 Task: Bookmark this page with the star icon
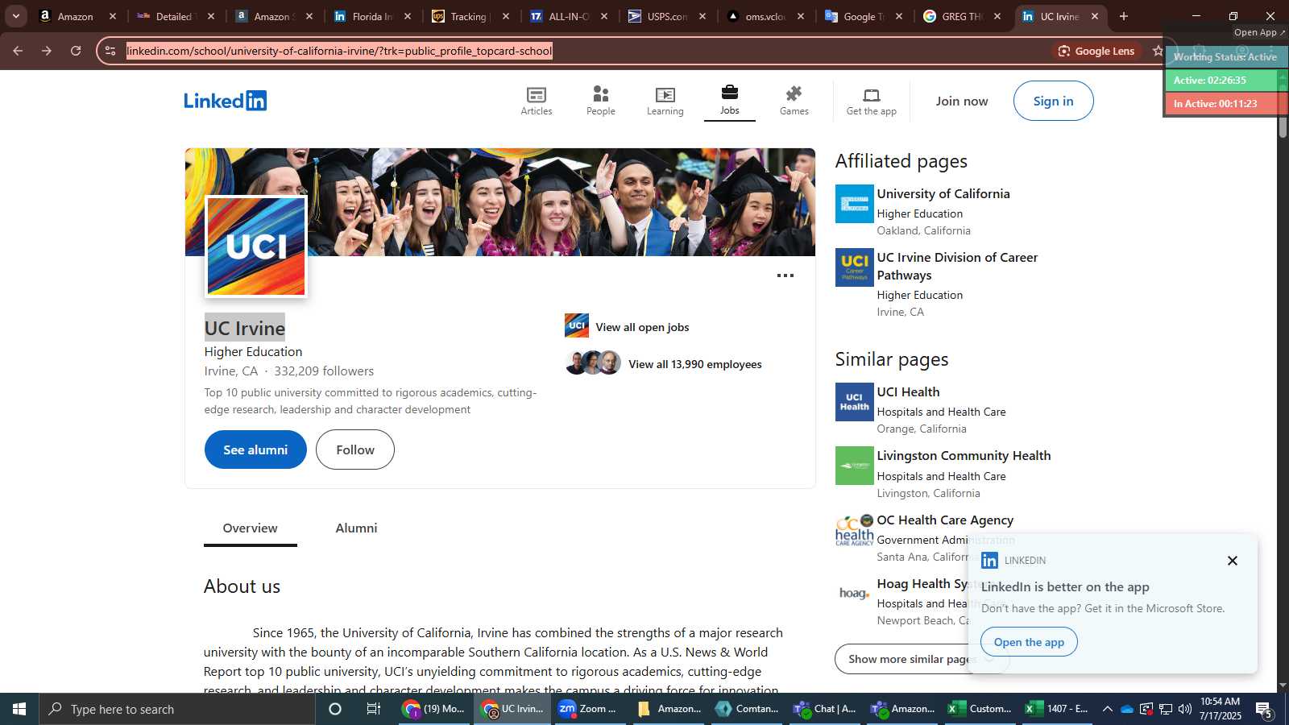click(x=1158, y=51)
